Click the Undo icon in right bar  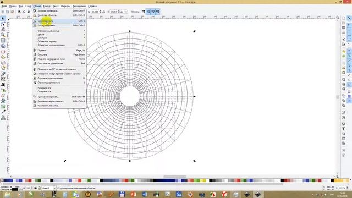pos(344,51)
